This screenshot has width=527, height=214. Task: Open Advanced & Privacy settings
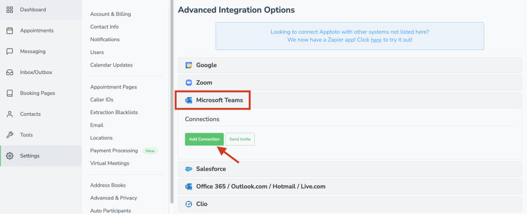click(114, 198)
